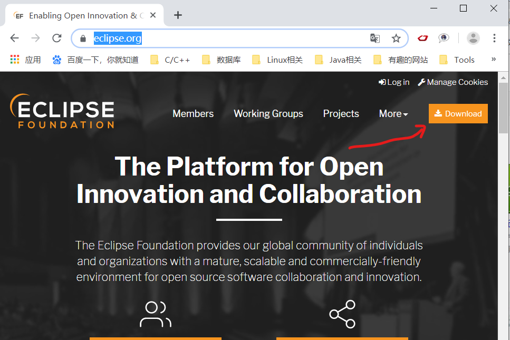Screen dimensions: 510x340
Task: Open Manage Cookies settings
Action: [453, 82]
